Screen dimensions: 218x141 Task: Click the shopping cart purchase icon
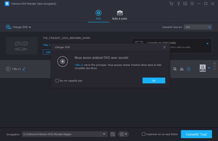pyautogui.click(x=171, y=4)
